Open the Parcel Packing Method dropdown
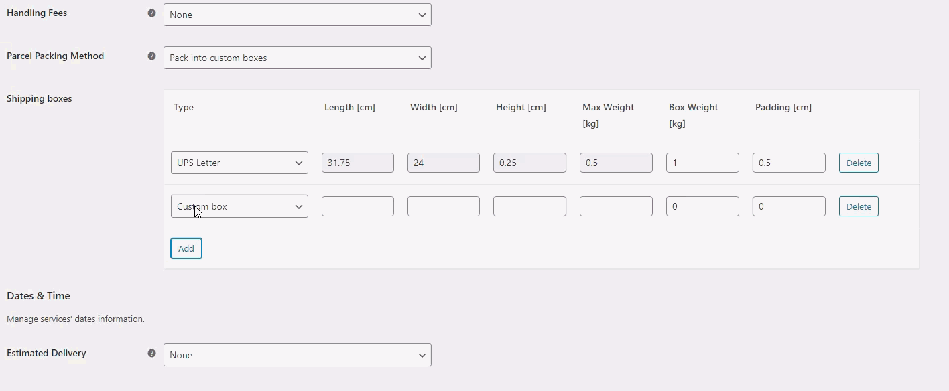The image size is (949, 391). click(297, 58)
